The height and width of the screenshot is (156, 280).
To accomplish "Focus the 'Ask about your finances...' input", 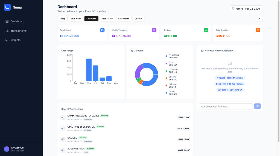I will coord(226,106).
